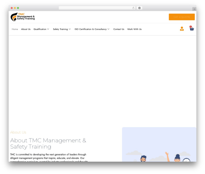Screen dimensions: 205x174
Task: Open the About Us menu item
Action: click(x=26, y=29)
